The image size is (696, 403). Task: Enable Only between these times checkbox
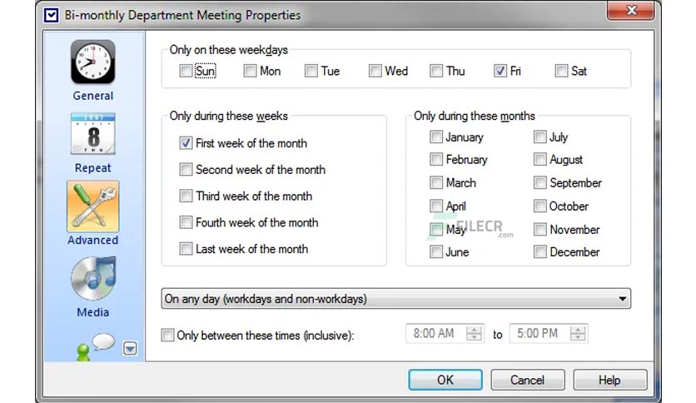167,335
